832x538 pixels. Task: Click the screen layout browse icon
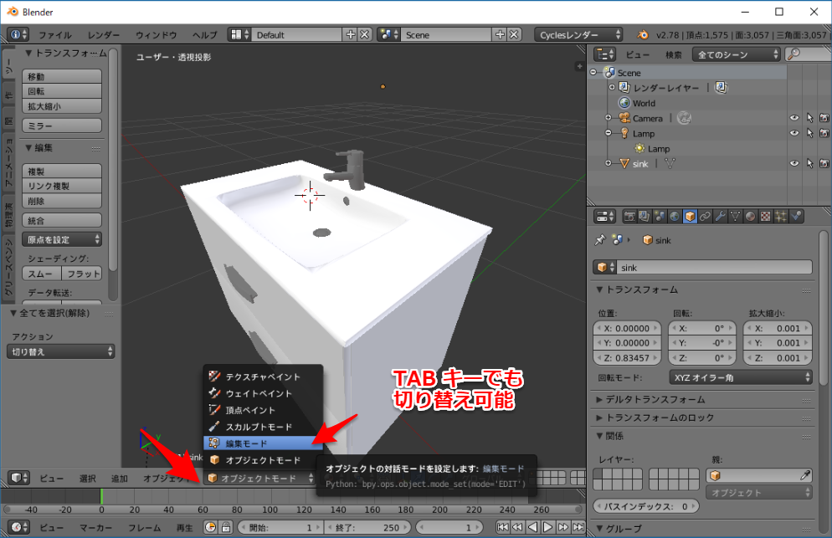coord(239,34)
